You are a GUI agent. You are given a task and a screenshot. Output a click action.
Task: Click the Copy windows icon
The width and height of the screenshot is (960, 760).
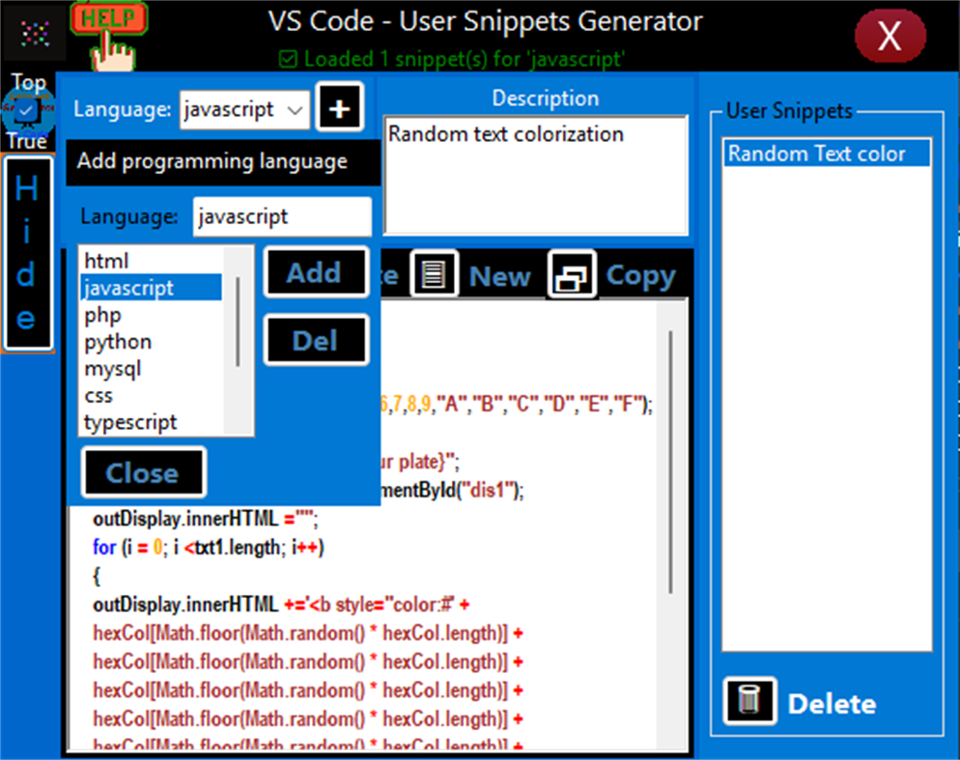click(x=571, y=274)
